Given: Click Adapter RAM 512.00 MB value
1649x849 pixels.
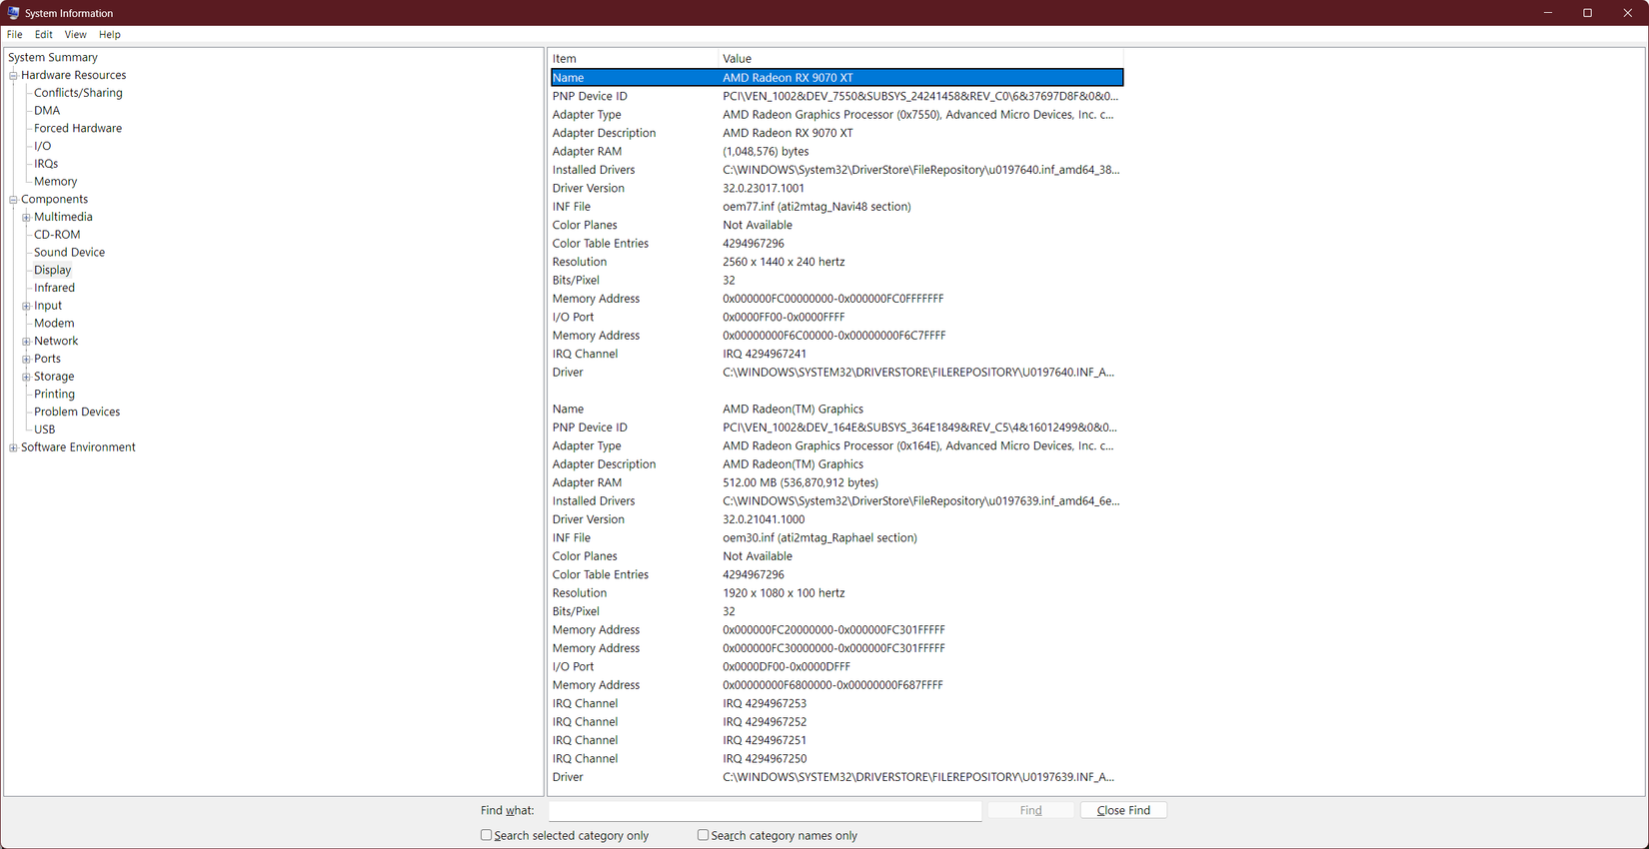Looking at the screenshot, I should click(x=801, y=482).
